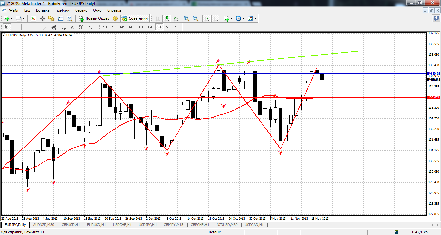The width and height of the screenshot is (441, 235).
Task: Select the H4 timeframe button
Action: coord(150,27)
